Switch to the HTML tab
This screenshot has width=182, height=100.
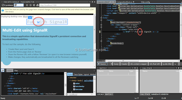coord(10,70)
